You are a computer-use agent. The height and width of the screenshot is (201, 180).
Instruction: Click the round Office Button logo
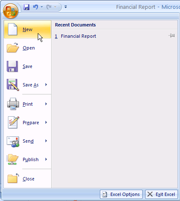(10, 11)
